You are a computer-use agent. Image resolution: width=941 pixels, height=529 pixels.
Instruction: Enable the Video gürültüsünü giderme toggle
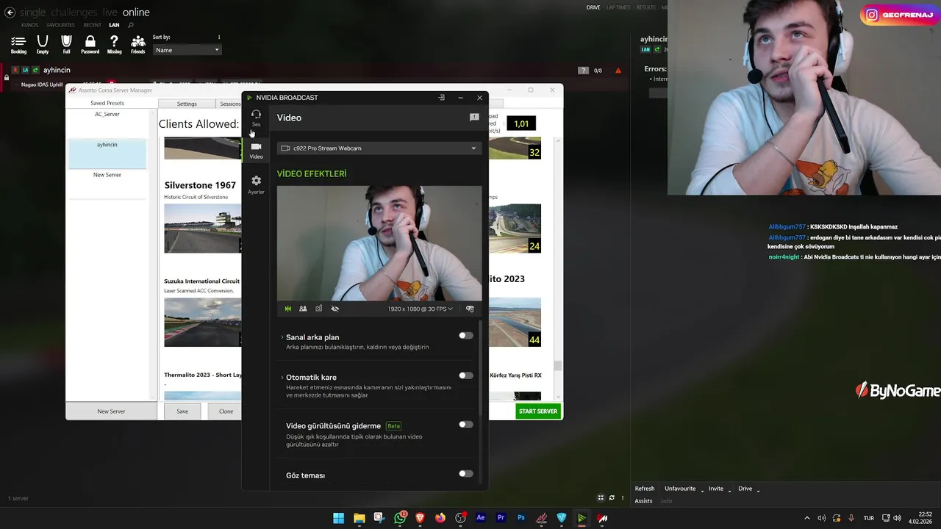(466, 424)
